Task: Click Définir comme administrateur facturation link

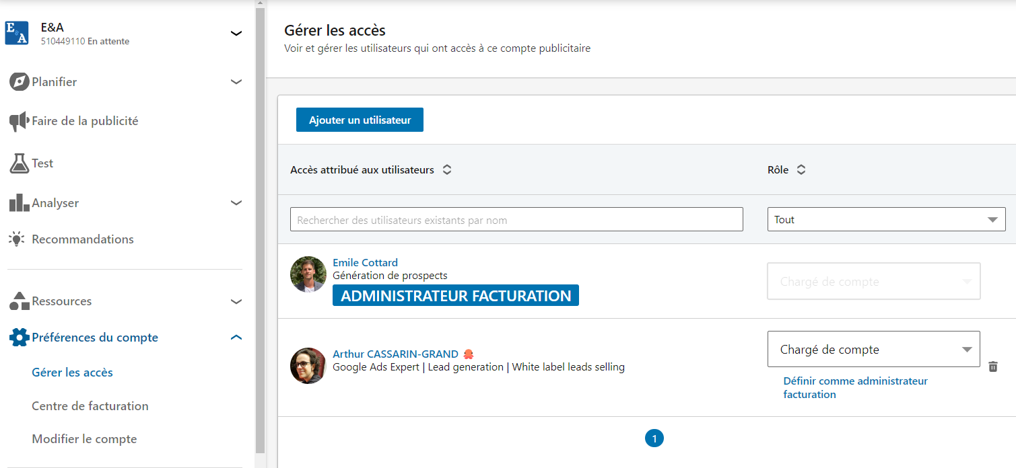Action: click(x=855, y=387)
